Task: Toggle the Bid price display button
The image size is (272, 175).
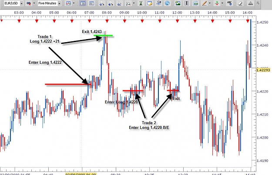Action: [x=83, y=3]
